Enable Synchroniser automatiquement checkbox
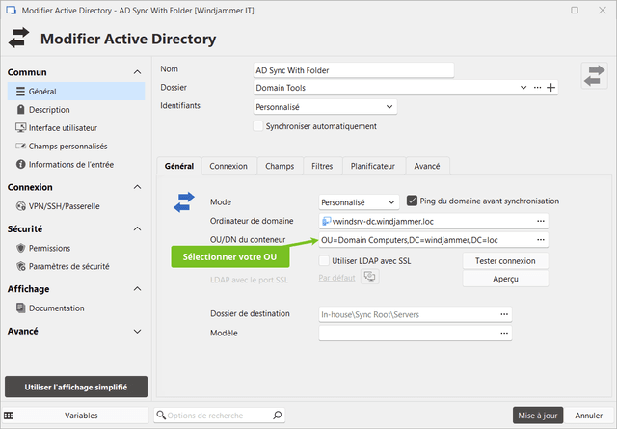Screen dimensions: 617x429 pyautogui.click(x=257, y=125)
